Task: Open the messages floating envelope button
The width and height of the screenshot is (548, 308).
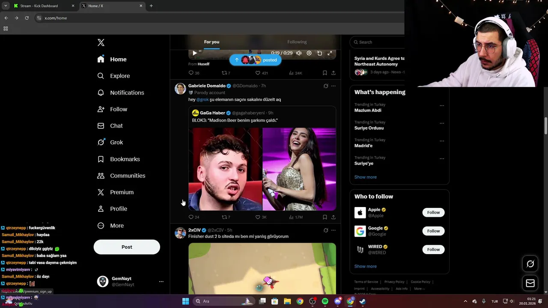Action: point(530,283)
